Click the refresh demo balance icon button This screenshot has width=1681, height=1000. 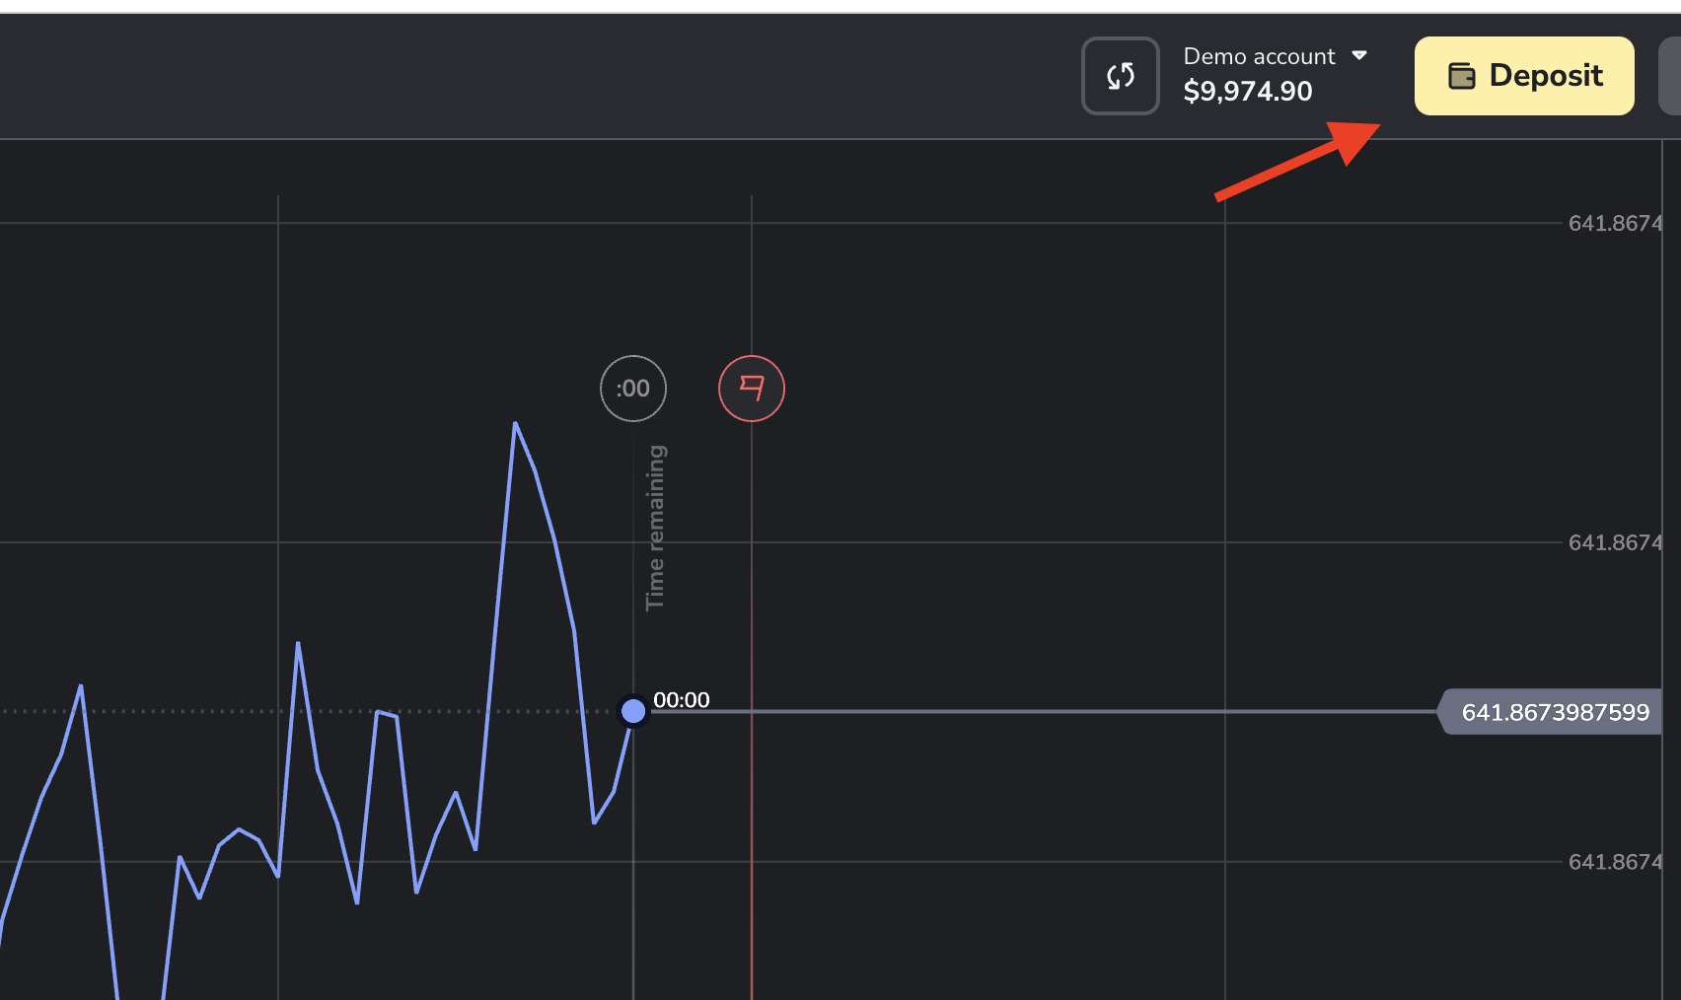tap(1120, 76)
